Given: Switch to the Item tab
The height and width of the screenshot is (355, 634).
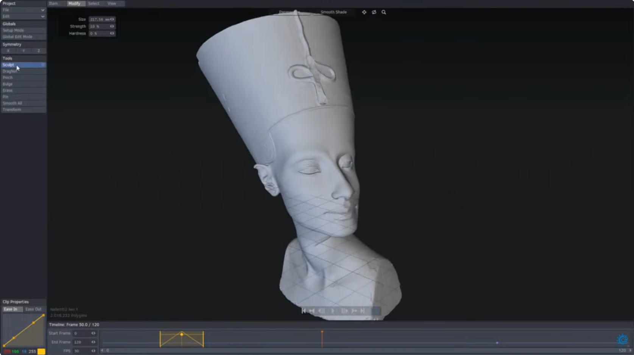Looking at the screenshot, I should (53, 3).
